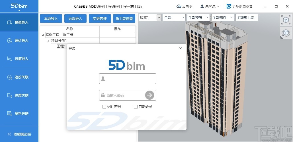Click the login arrow submit button

click(x=150, y=95)
